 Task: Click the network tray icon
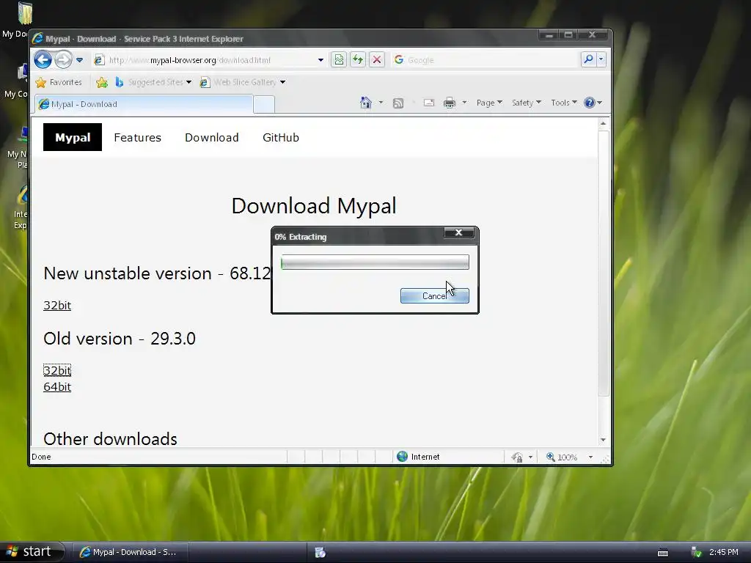click(697, 553)
